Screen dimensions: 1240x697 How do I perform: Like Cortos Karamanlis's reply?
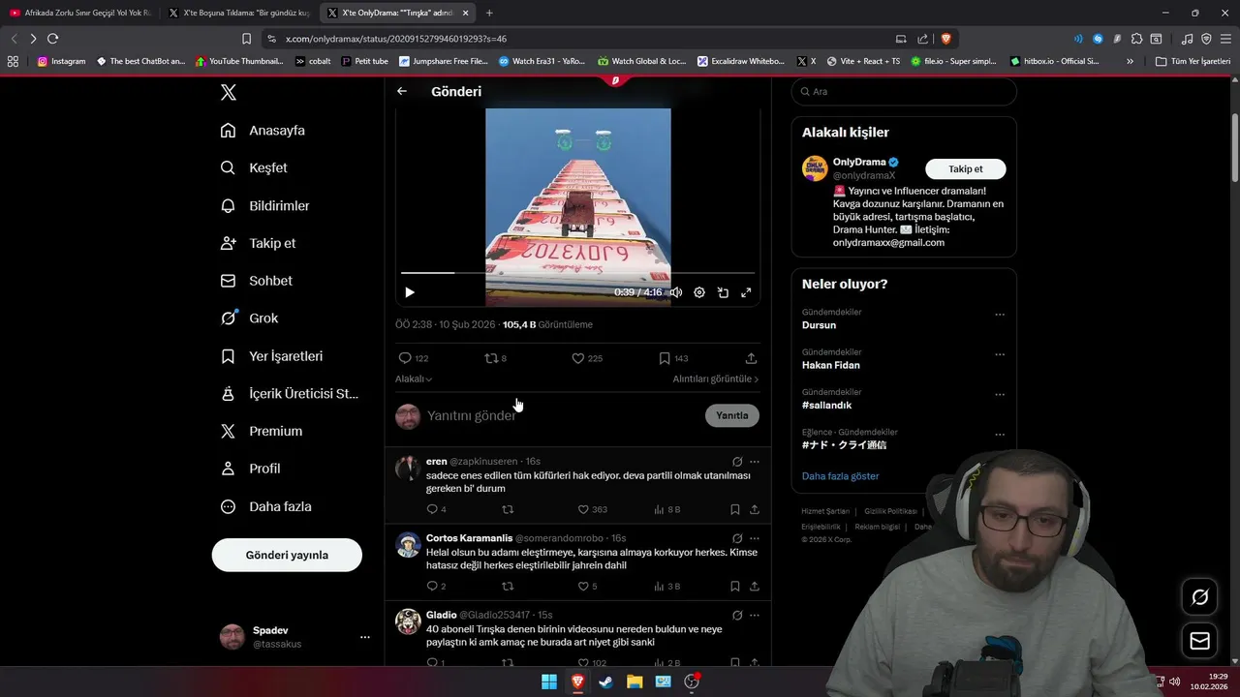(587, 586)
